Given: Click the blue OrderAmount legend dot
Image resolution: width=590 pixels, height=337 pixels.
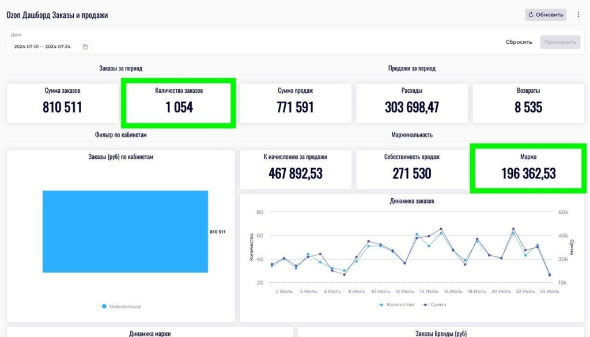Looking at the screenshot, I should click(x=104, y=306).
